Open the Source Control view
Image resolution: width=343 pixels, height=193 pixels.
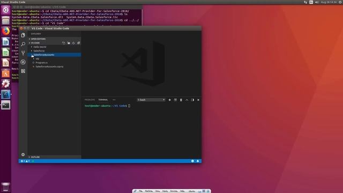click(23, 53)
